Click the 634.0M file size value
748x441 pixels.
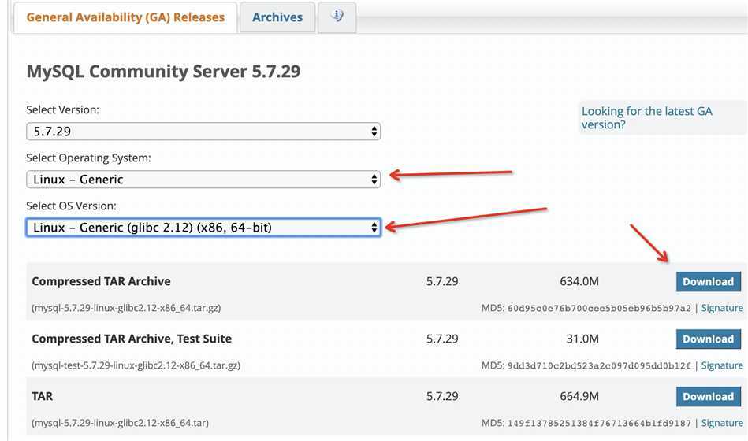click(579, 281)
